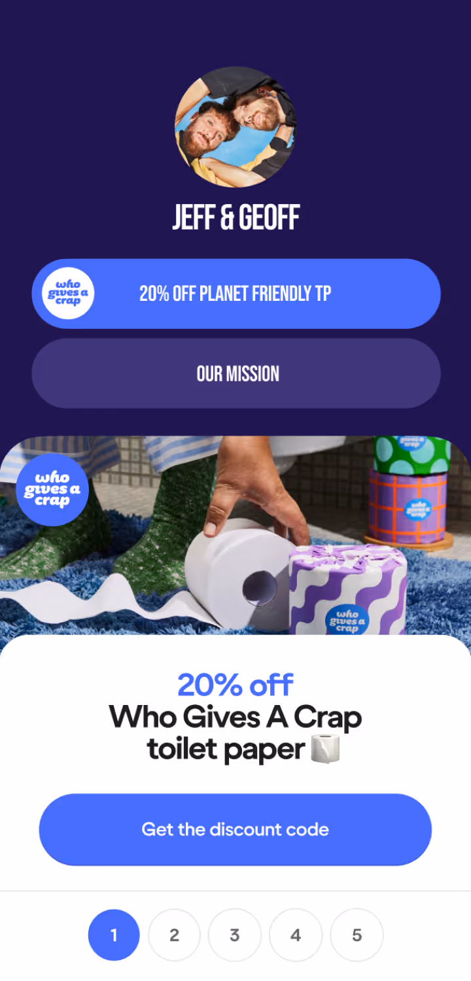The width and height of the screenshot is (471, 981).
Task: Select the green polka dot roll atop the stack
Action: tap(412, 455)
